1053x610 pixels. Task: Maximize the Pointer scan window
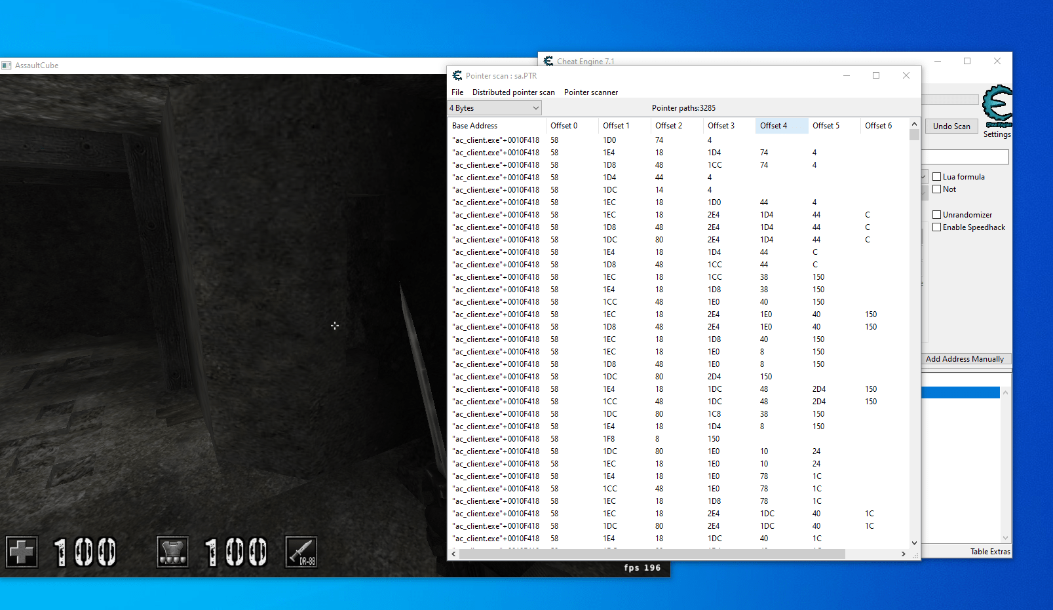[876, 75]
